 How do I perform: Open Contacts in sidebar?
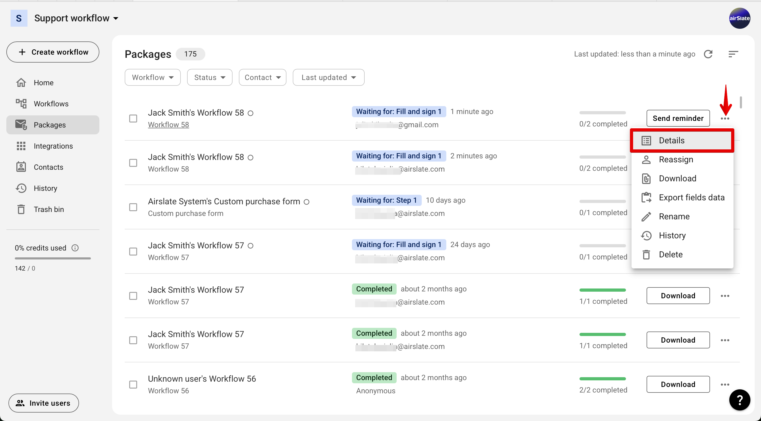pyautogui.click(x=53, y=167)
